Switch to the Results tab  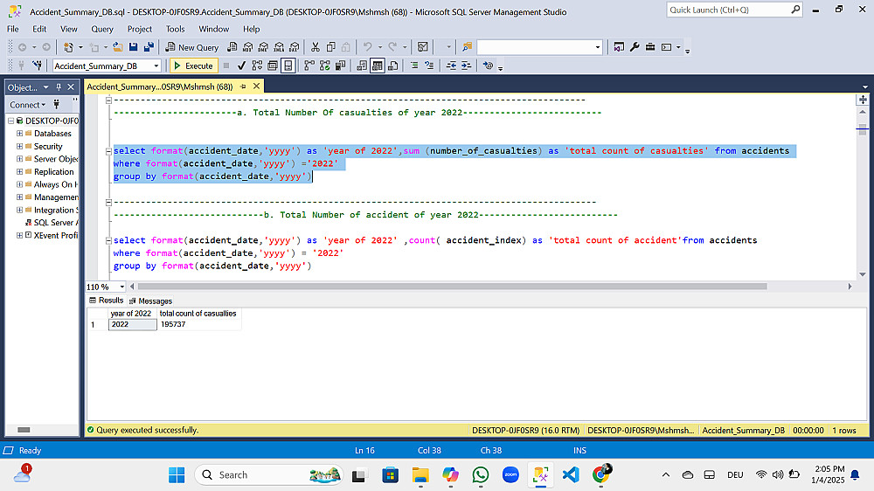(107, 301)
